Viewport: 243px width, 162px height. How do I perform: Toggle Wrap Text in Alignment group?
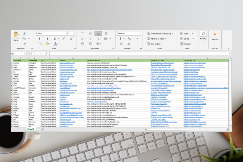(106, 33)
